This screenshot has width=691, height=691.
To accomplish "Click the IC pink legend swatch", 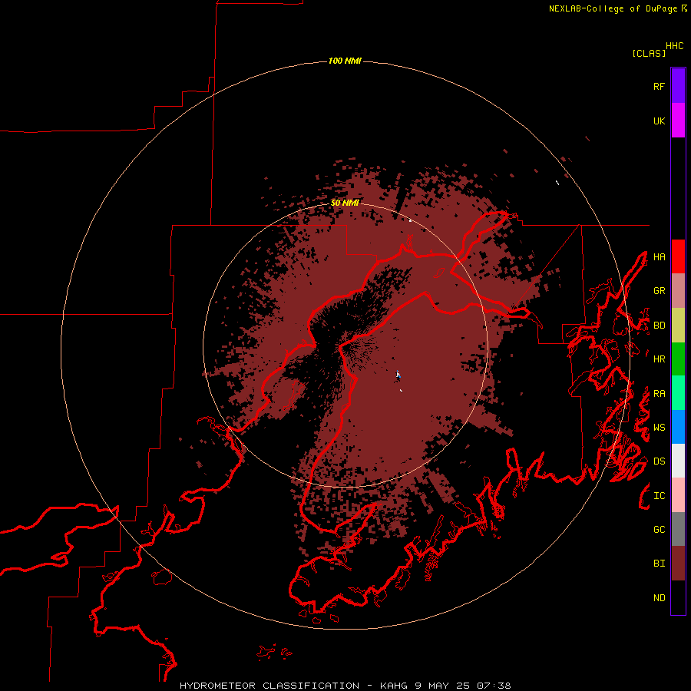I will 678,495.
